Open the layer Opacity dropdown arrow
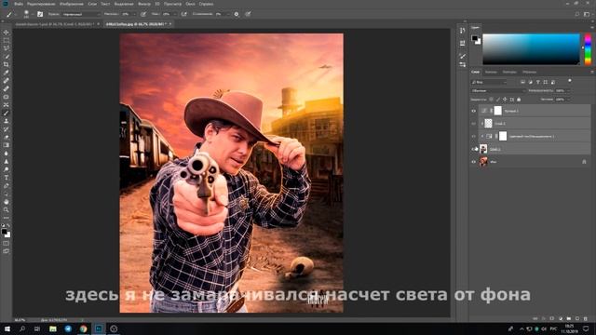The image size is (596, 335). (568, 91)
